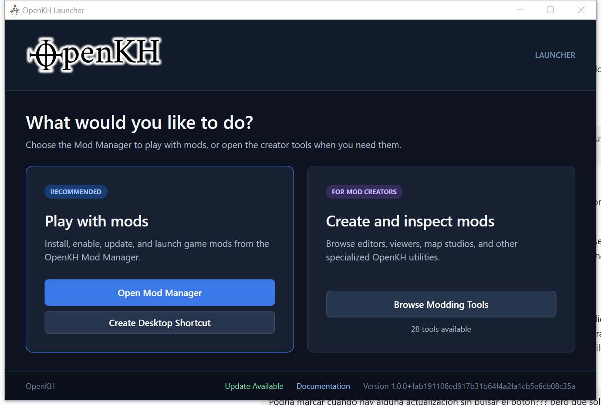Click the 'Install, enable, update' description text
The width and height of the screenshot is (601, 405).
(x=157, y=250)
